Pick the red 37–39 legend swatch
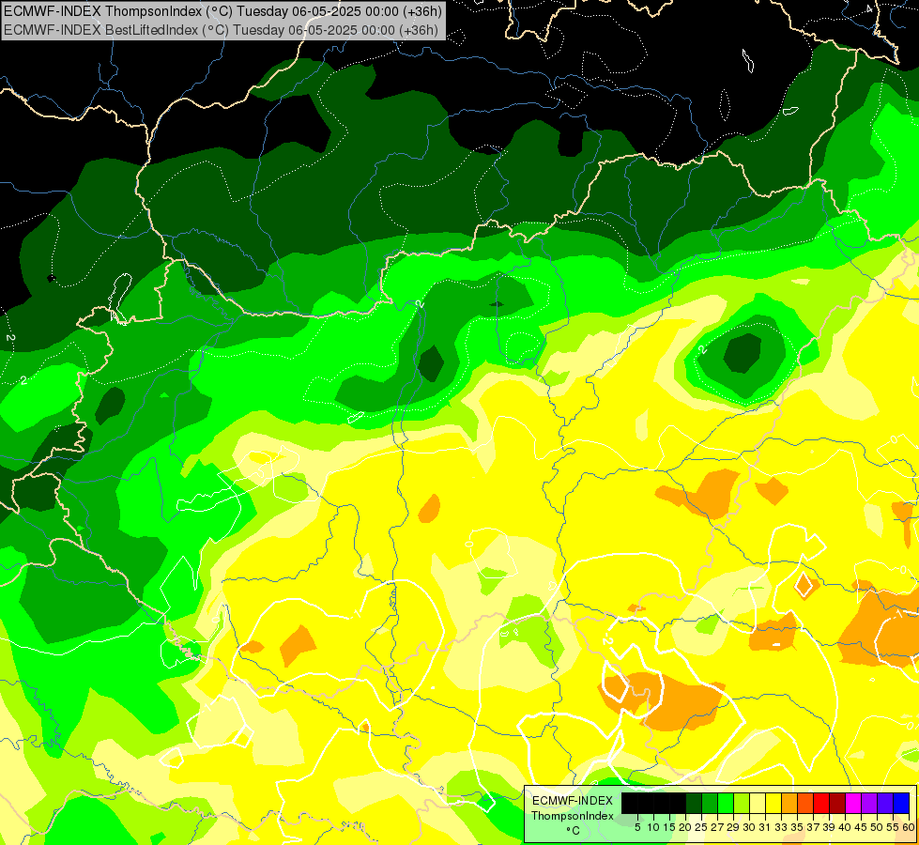 pyautogui.click(x=821, y=803)
